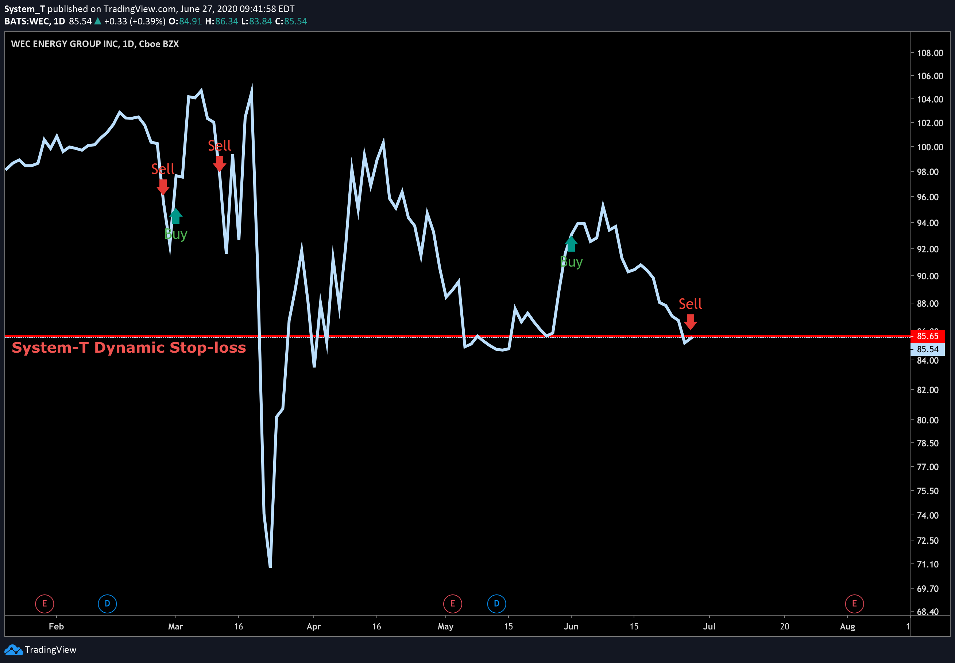This screenshot has height=663, width=955.
Task: Click the first red Sell arrow near March
Action: point(163,187)
